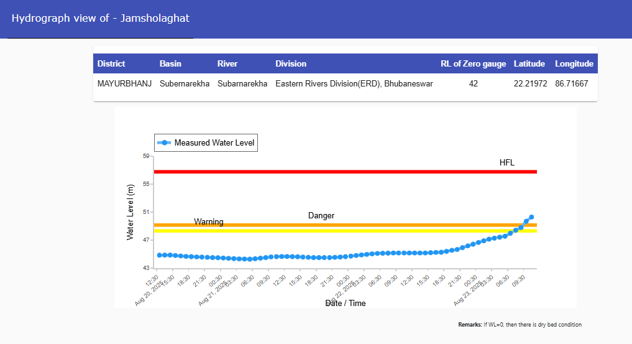Click the Remarks note about dry bed
The width and height of the screenshot is (632, 344).
tap(520, 325)
